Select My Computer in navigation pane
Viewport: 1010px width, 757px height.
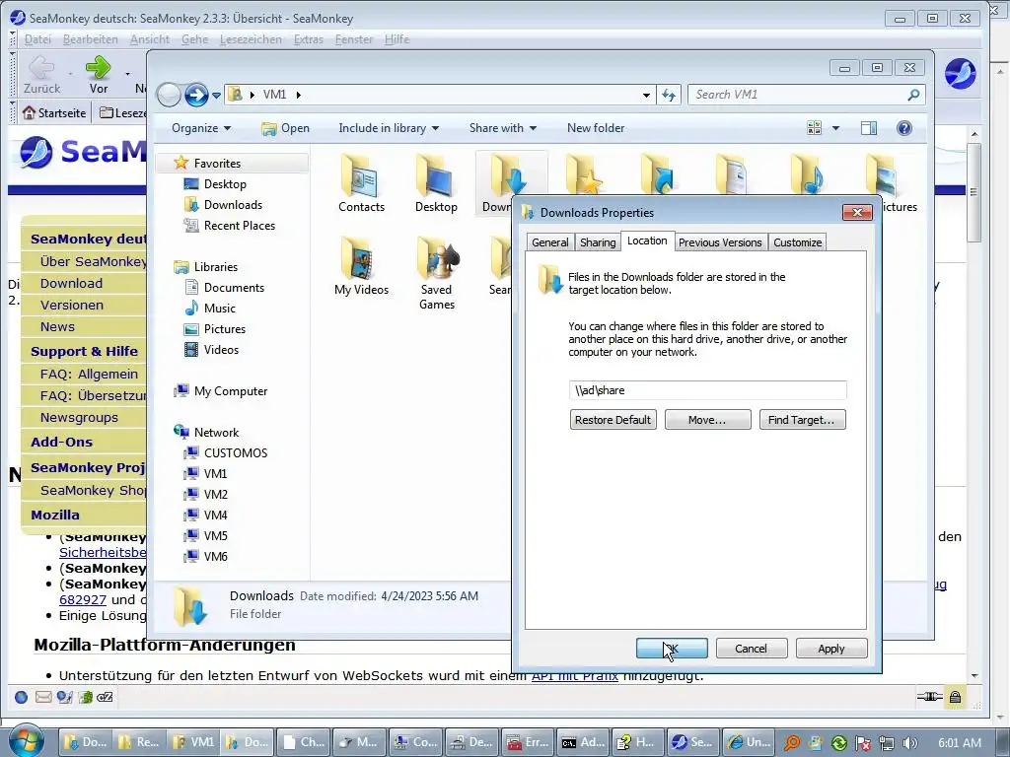point(220,390)
